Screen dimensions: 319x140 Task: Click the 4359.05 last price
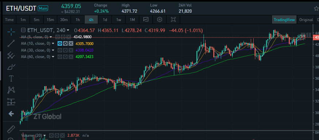click(71, 6)
